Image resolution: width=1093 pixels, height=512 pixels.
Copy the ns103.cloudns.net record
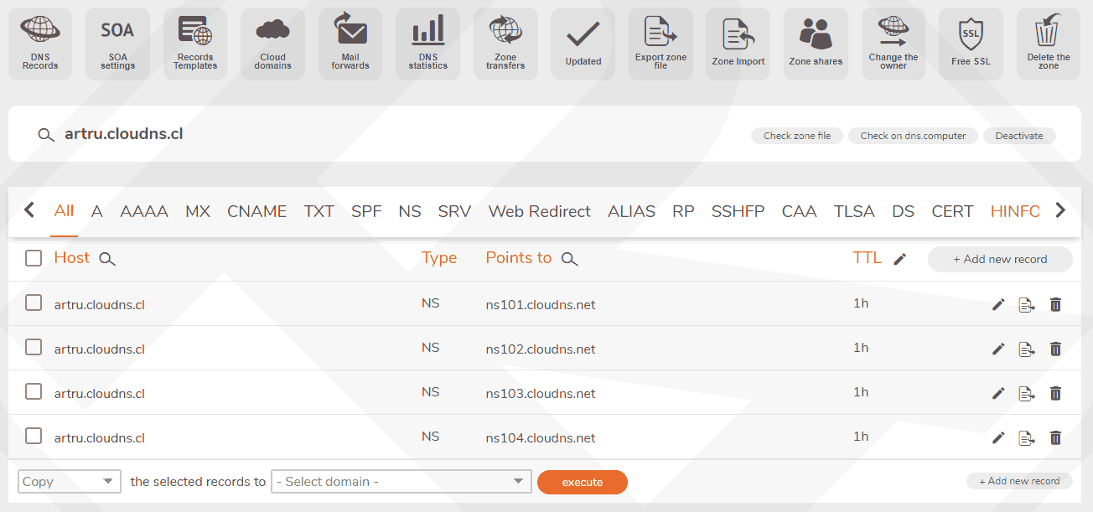(1027, 393)
